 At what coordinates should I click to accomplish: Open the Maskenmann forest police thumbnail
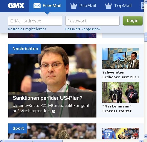(x=121, y=92)
